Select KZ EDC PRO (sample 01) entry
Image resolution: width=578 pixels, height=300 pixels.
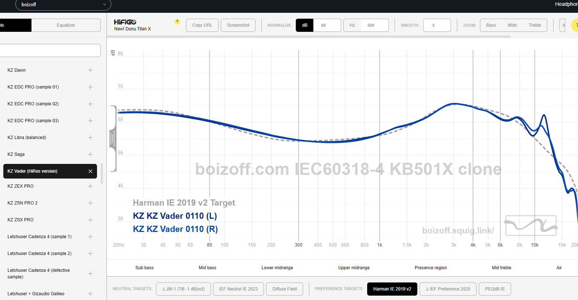33,87
